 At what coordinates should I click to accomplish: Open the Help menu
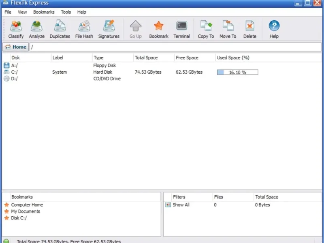click(x=82, y=12)
